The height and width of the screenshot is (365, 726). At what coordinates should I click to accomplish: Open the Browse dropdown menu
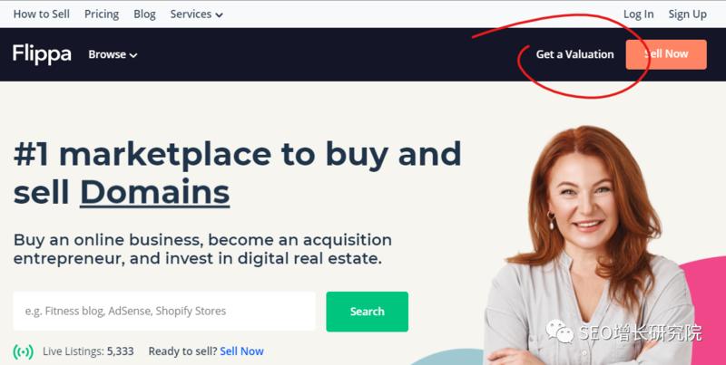click(x=113, y=54)
